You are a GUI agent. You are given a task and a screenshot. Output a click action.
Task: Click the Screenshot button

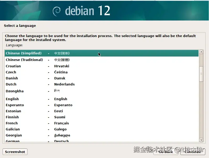pyautogui.click(x=15, y=152)
